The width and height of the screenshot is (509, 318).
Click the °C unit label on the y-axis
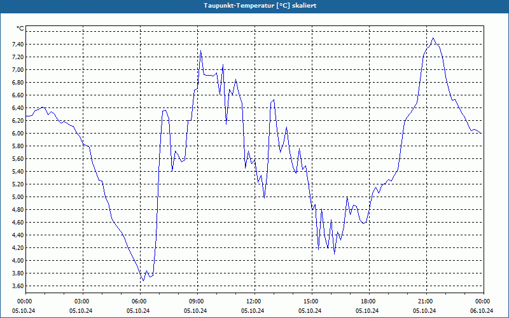pos(20,29)
